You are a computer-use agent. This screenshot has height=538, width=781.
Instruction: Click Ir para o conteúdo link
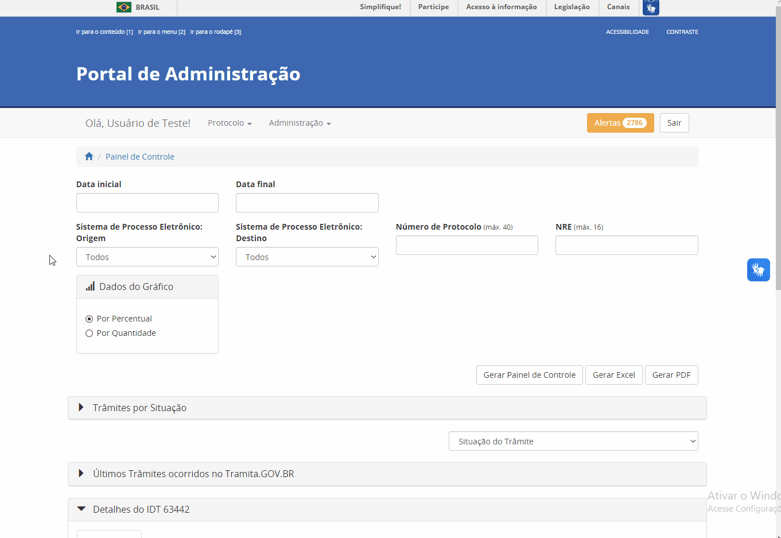(x=104, y=32)
